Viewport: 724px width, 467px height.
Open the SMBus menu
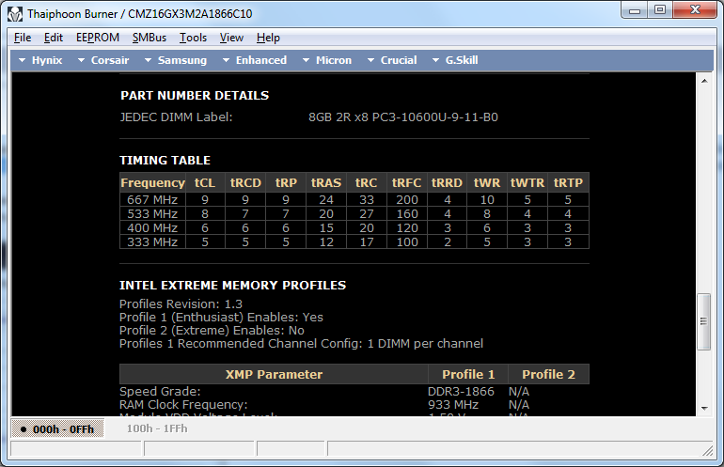click(x=150, y=38)
